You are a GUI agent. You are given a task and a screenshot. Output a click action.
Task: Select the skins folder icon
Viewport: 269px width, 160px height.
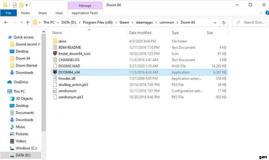(x=55, y=41)
